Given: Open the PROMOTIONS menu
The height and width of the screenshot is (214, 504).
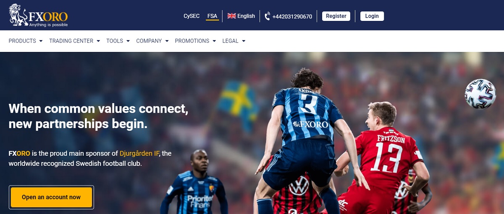Looking at the screenshot, I should coord(195,41).
